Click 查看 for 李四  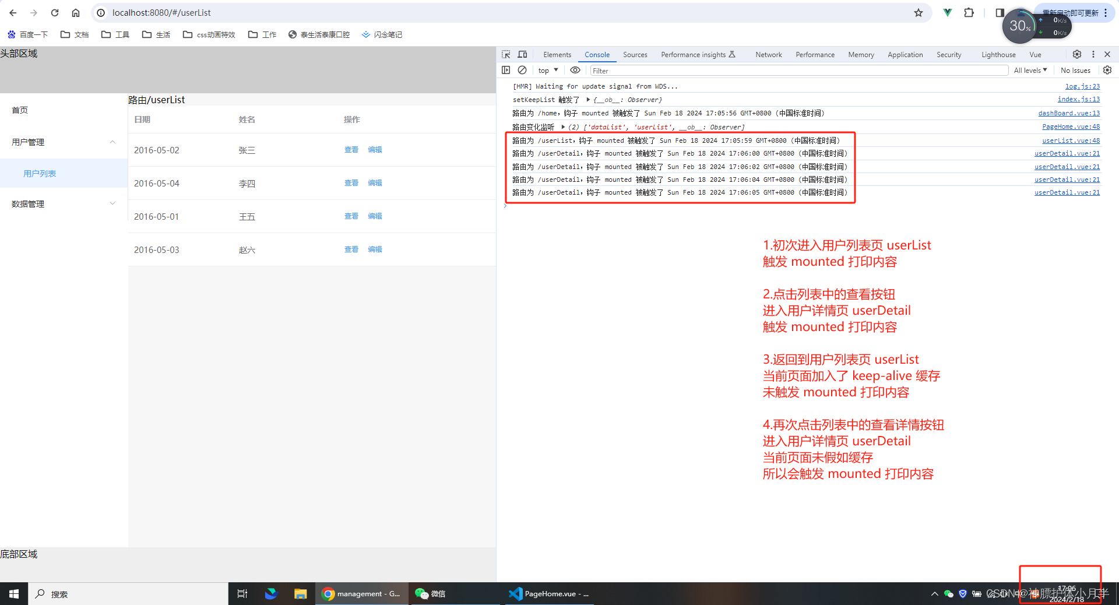(351, 183)
